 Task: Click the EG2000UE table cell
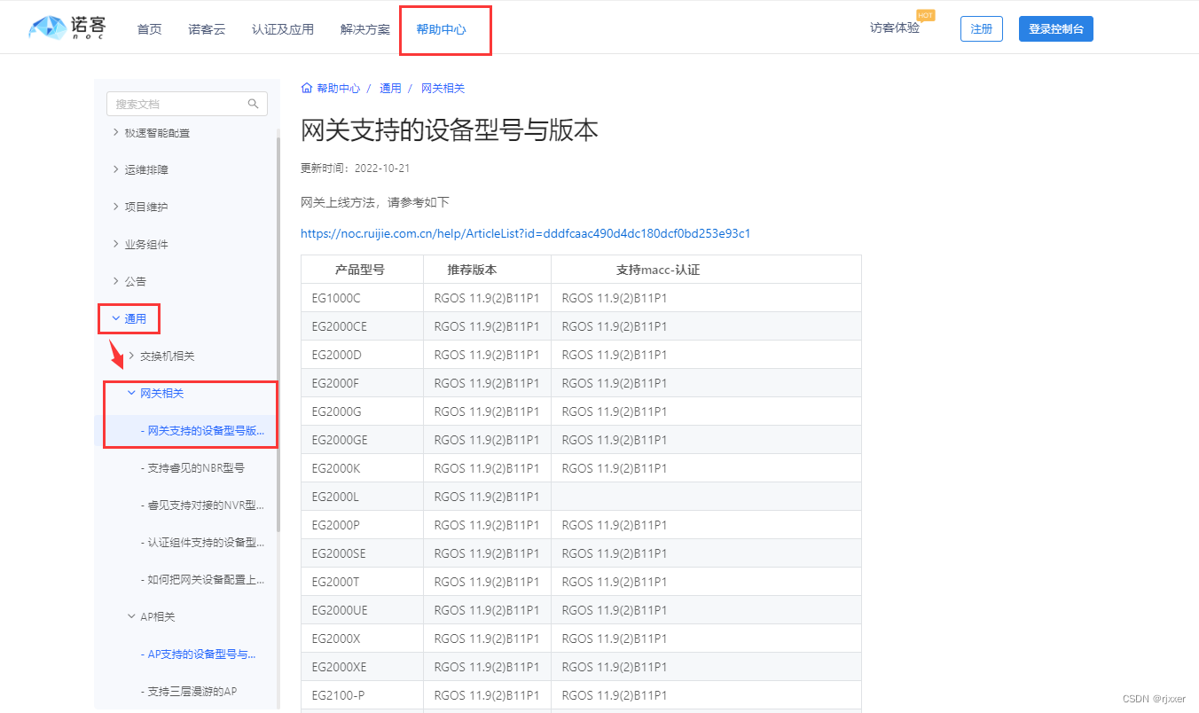pyautogui.click(x=362, y=610)
